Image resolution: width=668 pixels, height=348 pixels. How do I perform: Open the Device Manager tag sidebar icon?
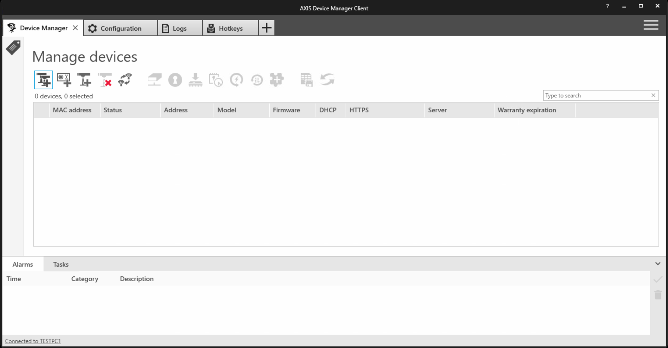tap(13, 48)
